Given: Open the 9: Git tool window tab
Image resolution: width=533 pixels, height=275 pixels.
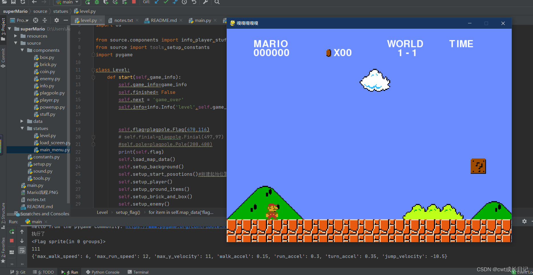Looking at the screenshot, I should click(x=18, y=272).
